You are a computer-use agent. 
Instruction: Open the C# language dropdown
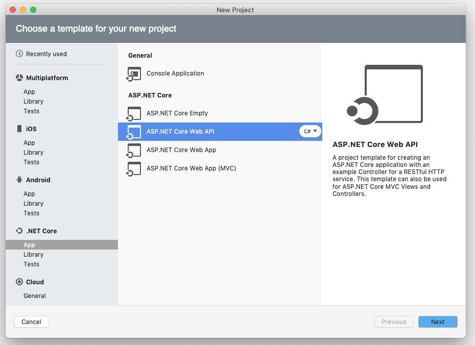click(310, 131)
